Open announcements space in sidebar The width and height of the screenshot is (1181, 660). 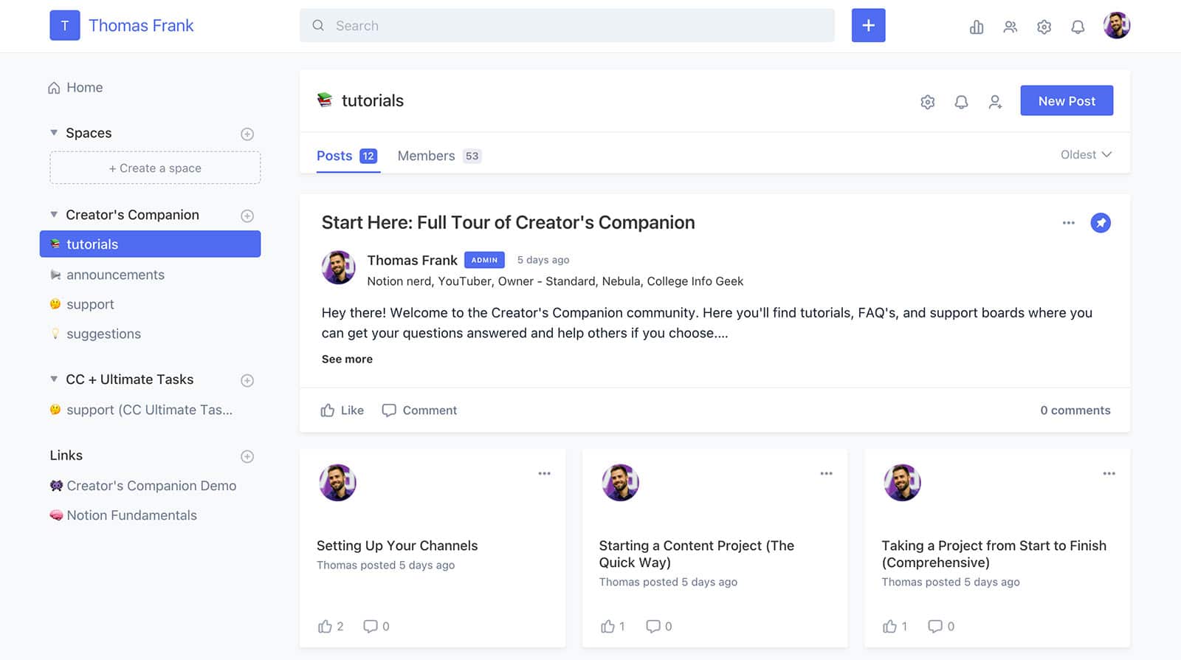coord(115,275)
